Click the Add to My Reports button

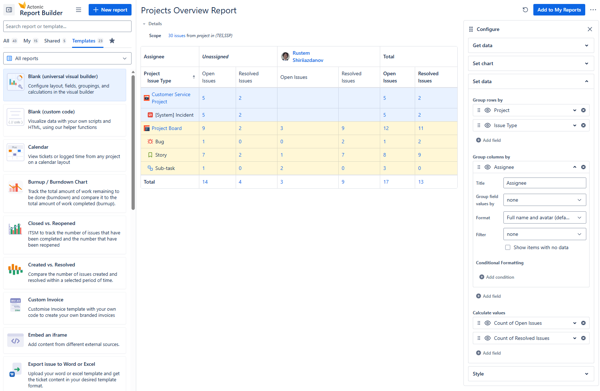pos(559,10)
